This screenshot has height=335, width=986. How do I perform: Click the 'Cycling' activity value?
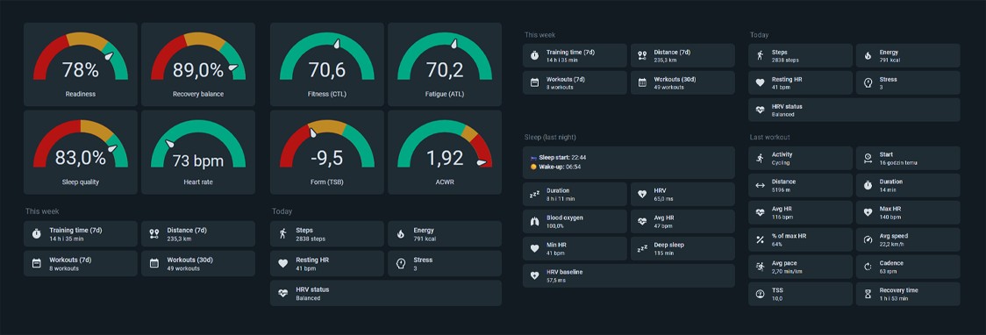781,163
